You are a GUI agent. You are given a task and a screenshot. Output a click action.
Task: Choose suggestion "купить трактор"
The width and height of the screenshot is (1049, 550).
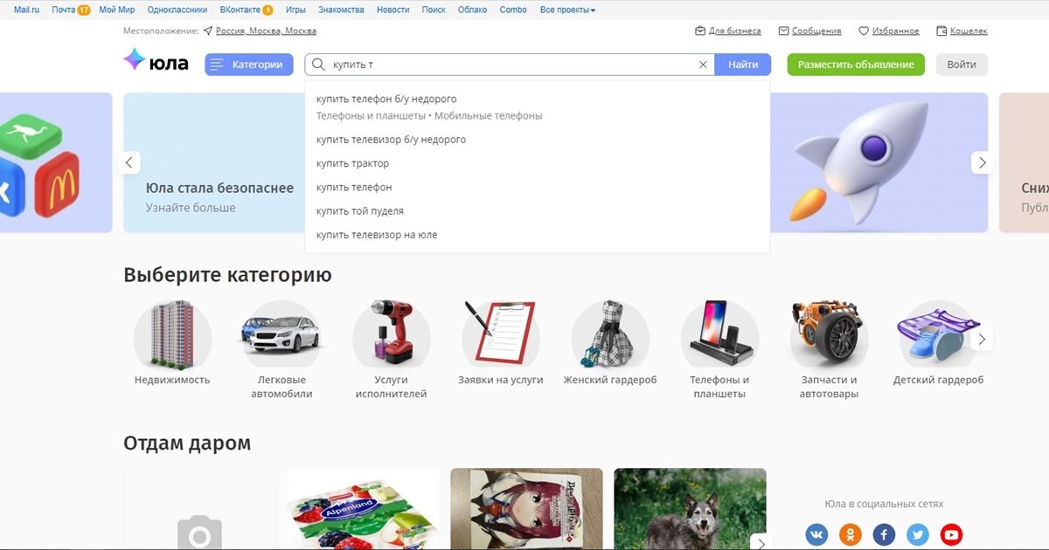[353, 163]
